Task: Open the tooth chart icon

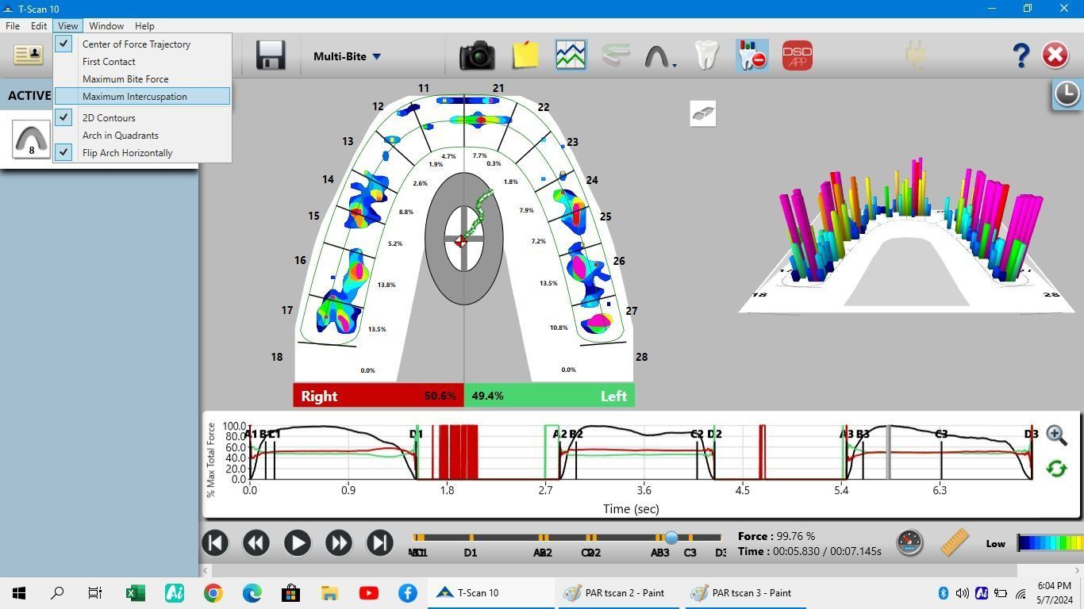Action: [x=705, y=56]
